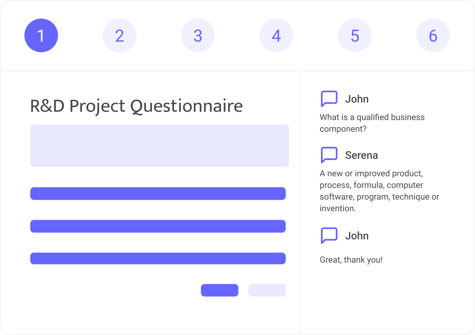This screenshot has width=475, height=335.
Task: Navigate to step 6, the last step
Action: tap(433, 36)
